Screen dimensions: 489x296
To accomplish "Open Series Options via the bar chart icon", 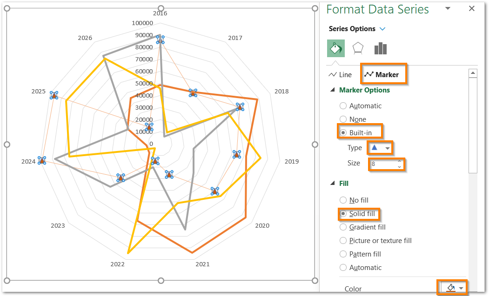I will (x=380, y=48).
